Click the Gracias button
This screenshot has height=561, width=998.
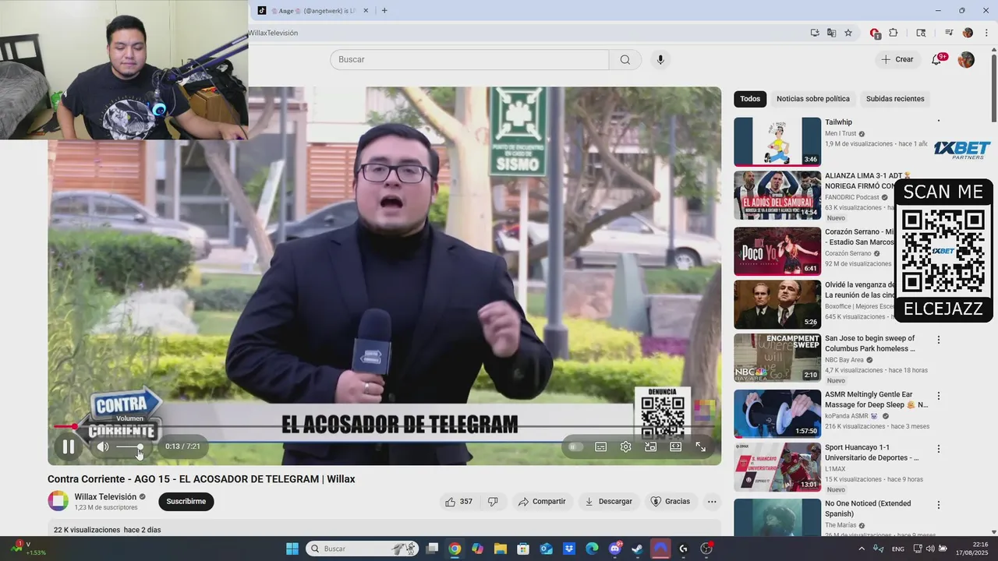tap(671, 502)
